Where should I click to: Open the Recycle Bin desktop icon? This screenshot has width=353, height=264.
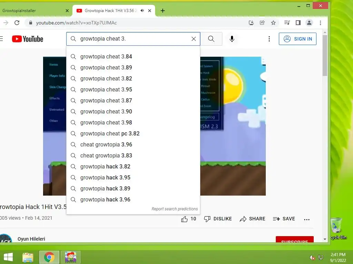337,228
